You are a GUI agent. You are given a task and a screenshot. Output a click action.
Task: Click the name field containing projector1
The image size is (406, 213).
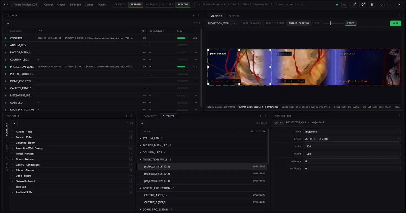(x=352, y=132)
